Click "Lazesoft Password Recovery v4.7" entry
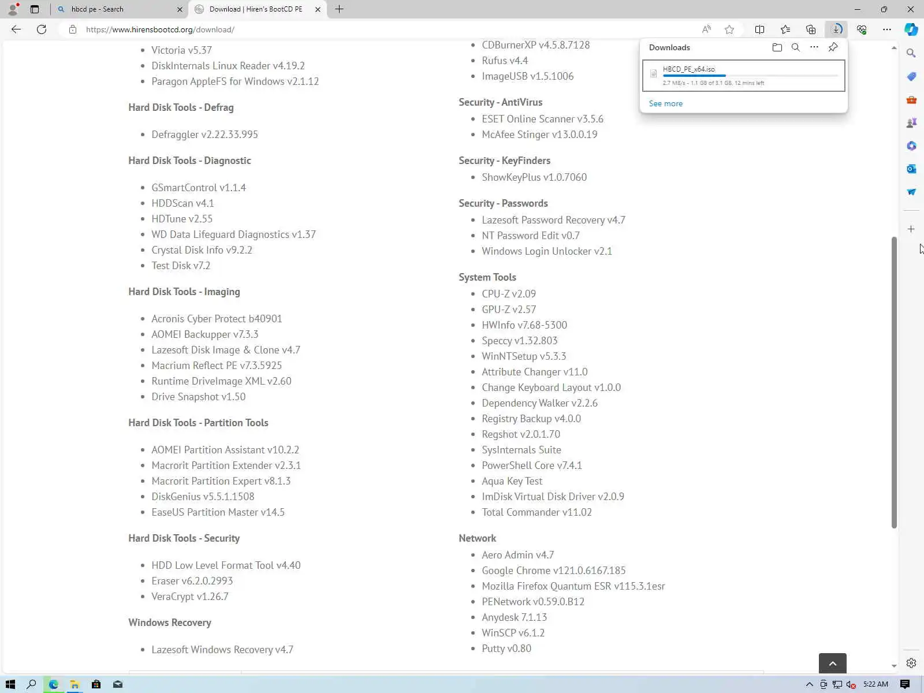 pos(553,220)
